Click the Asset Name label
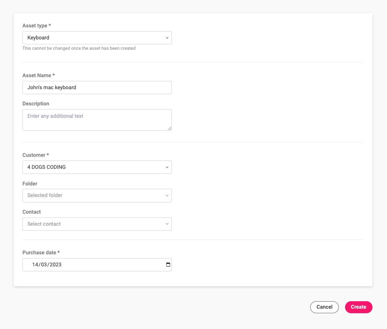387x329 pixels. click(39, 75)
